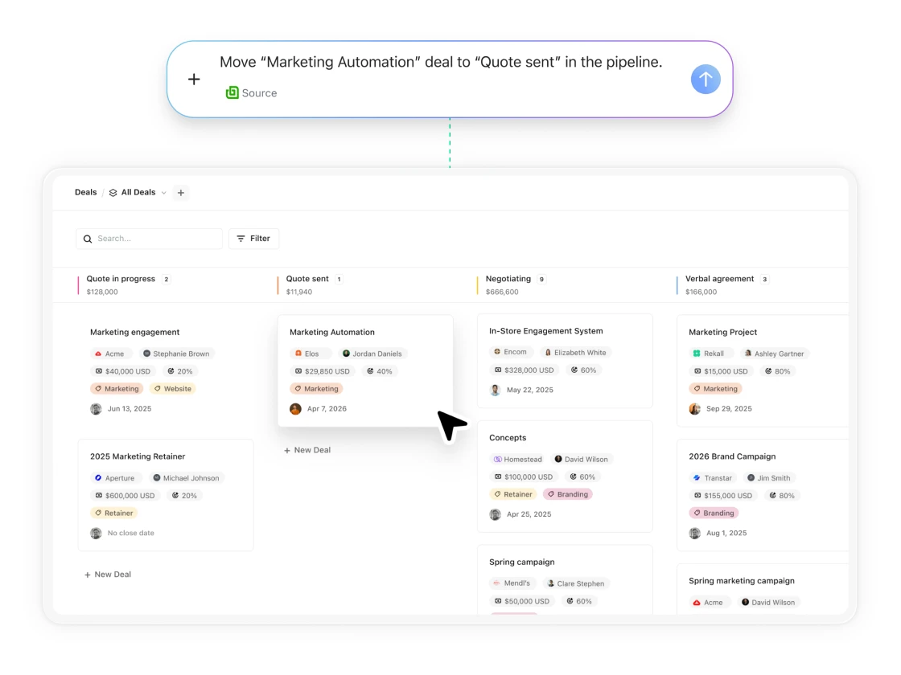Add New Deal under Quote sent
The image size is (901, 675).
[307, 450]
